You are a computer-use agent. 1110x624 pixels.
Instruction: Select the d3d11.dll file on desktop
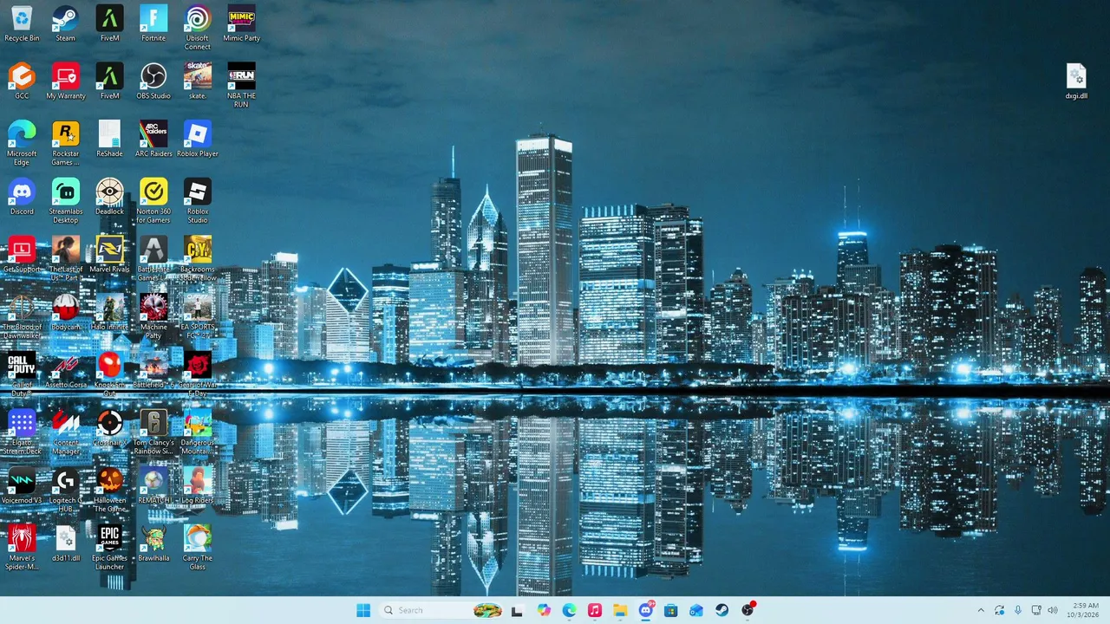[65, 544]
